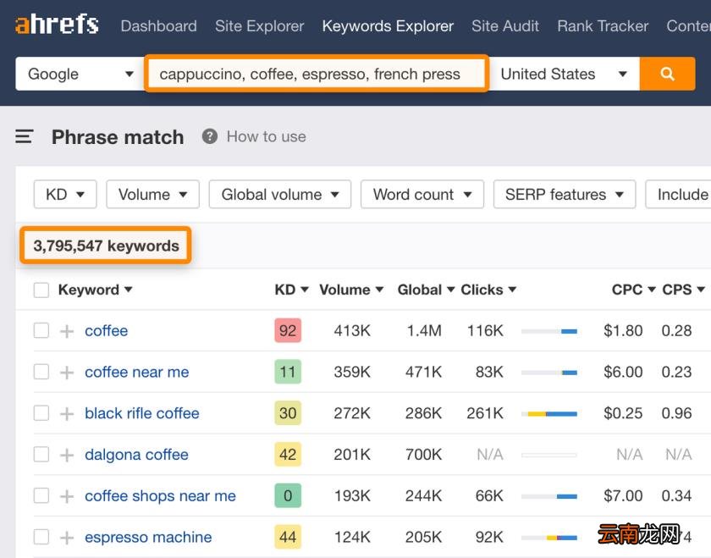Toggle the select-all keywords checkbox

(41, 290)
